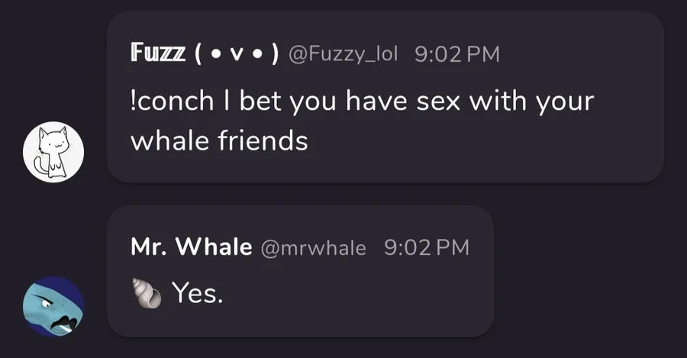Click the "whale friends" text line
The image size is (687, 358).
point(219,141)
